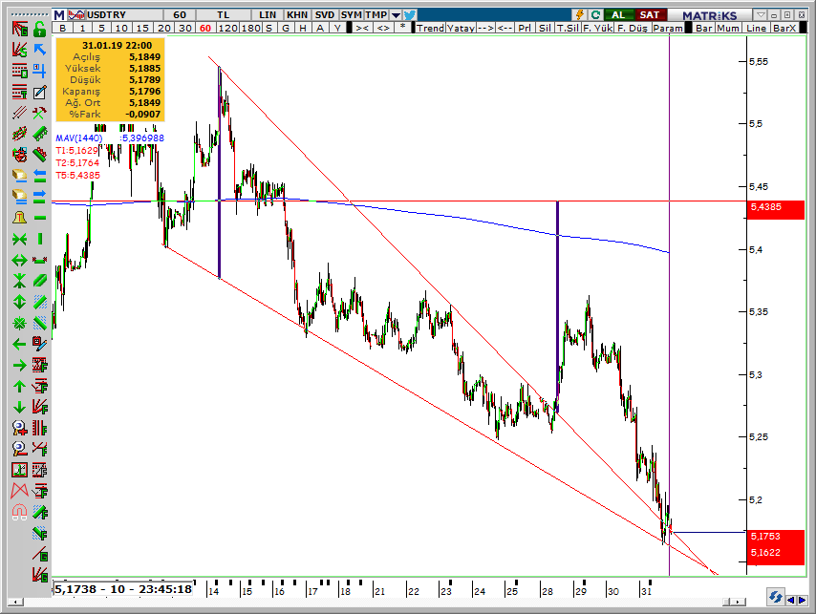Click the T5:5,4385 trend label
The width and height of the screenshot is (816, 614).
point(78,175)
